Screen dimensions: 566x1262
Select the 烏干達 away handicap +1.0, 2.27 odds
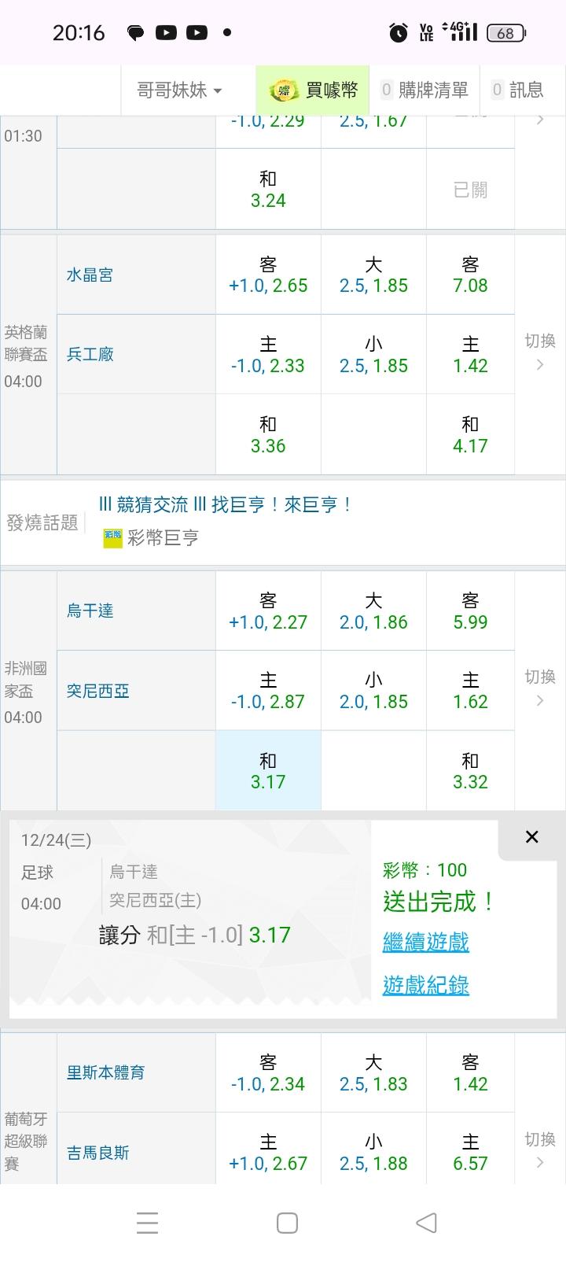(268, 611)
